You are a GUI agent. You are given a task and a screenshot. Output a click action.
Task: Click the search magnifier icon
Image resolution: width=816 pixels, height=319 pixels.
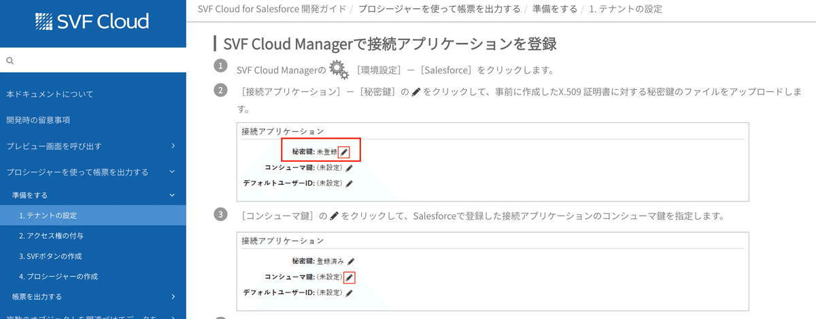pos(10,61)
